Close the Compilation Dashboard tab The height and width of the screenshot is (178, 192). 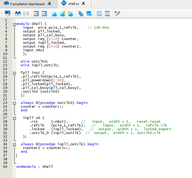[49, 4]
